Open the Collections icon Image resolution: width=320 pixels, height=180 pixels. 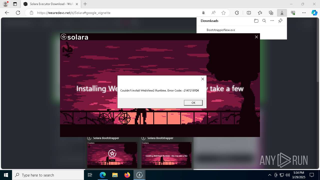pyautogui.click(x=271, y=13)
